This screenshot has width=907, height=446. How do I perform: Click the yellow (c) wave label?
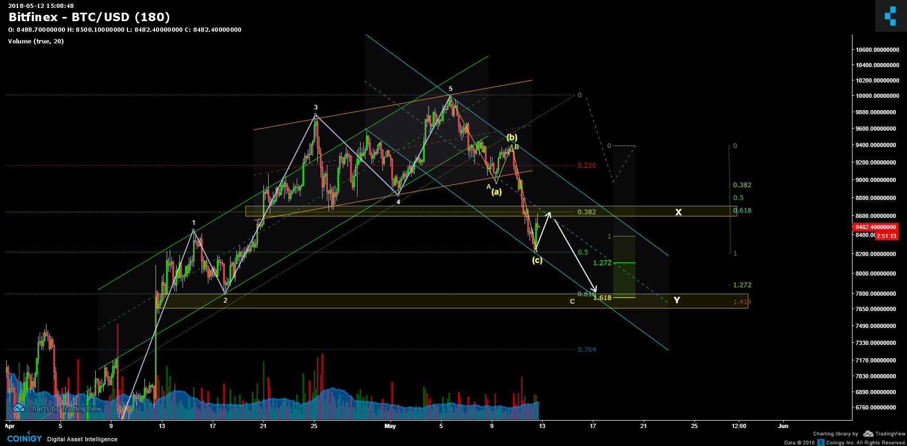(x=537, y=260)
